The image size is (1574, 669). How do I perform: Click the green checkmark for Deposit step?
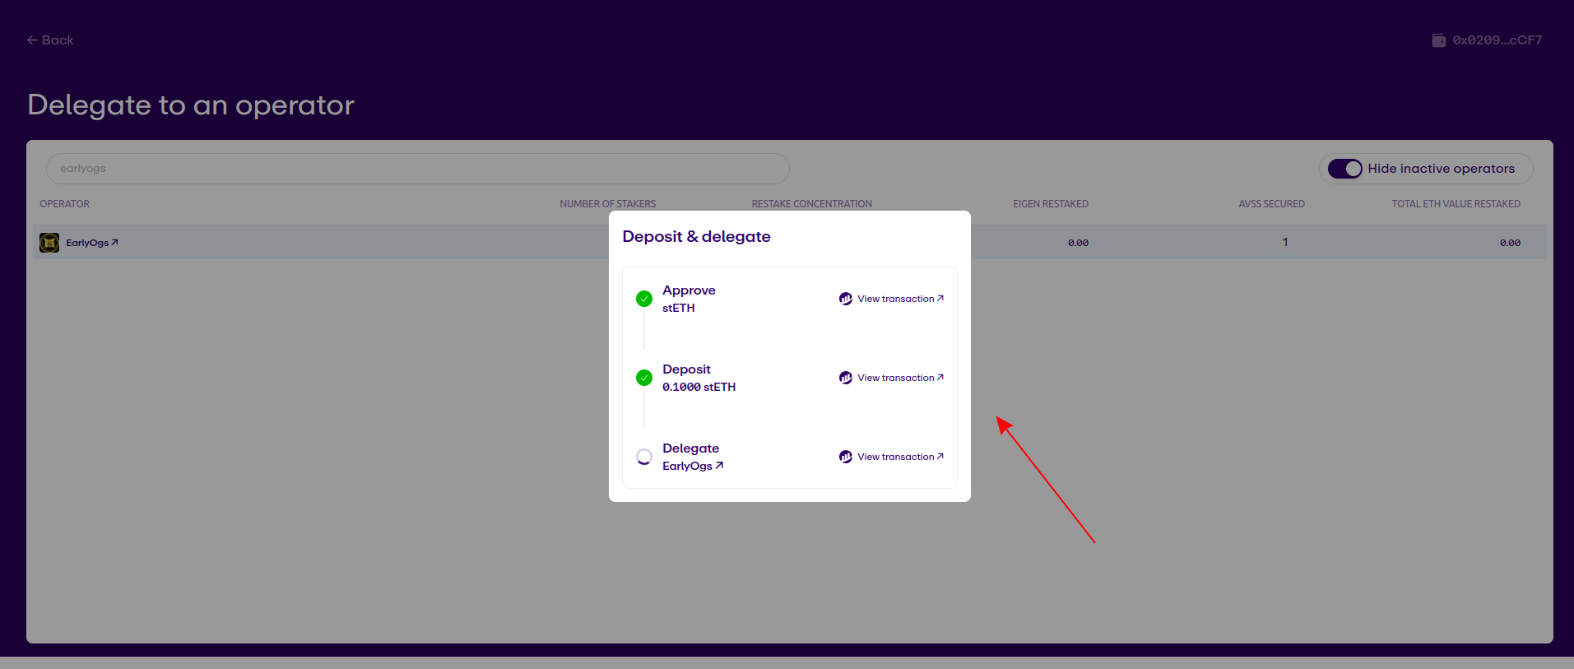coord(644,378)
